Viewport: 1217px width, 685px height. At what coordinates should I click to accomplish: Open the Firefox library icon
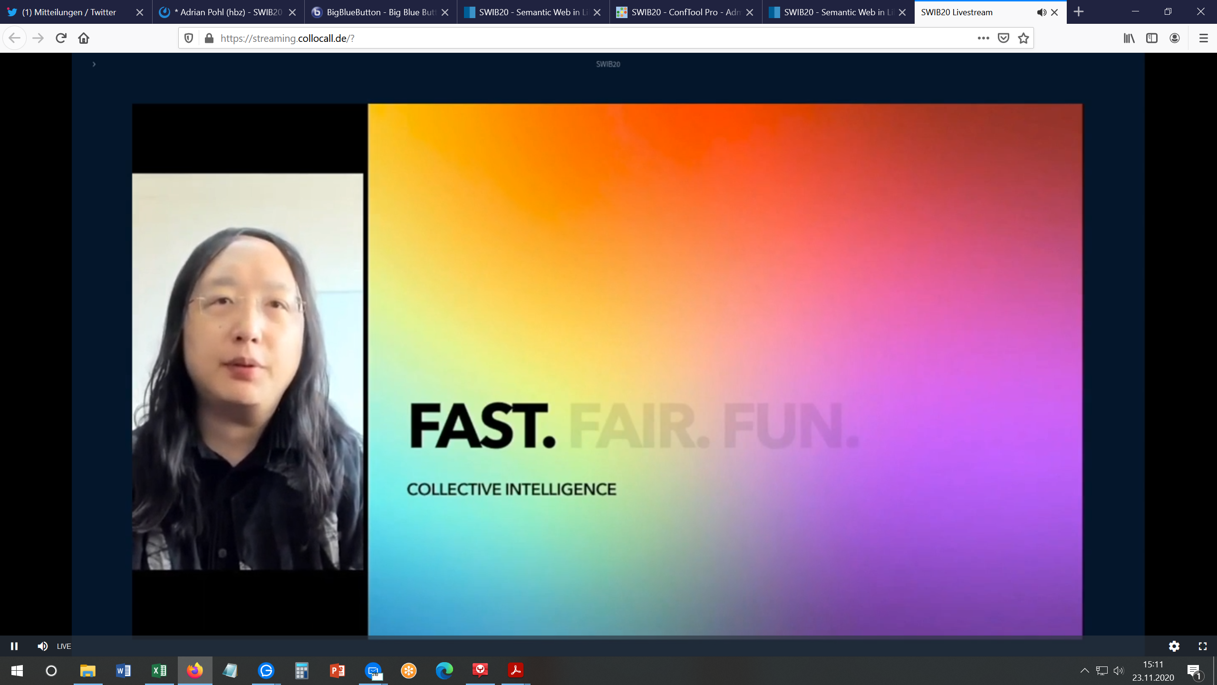click(x=1129, y=38)
